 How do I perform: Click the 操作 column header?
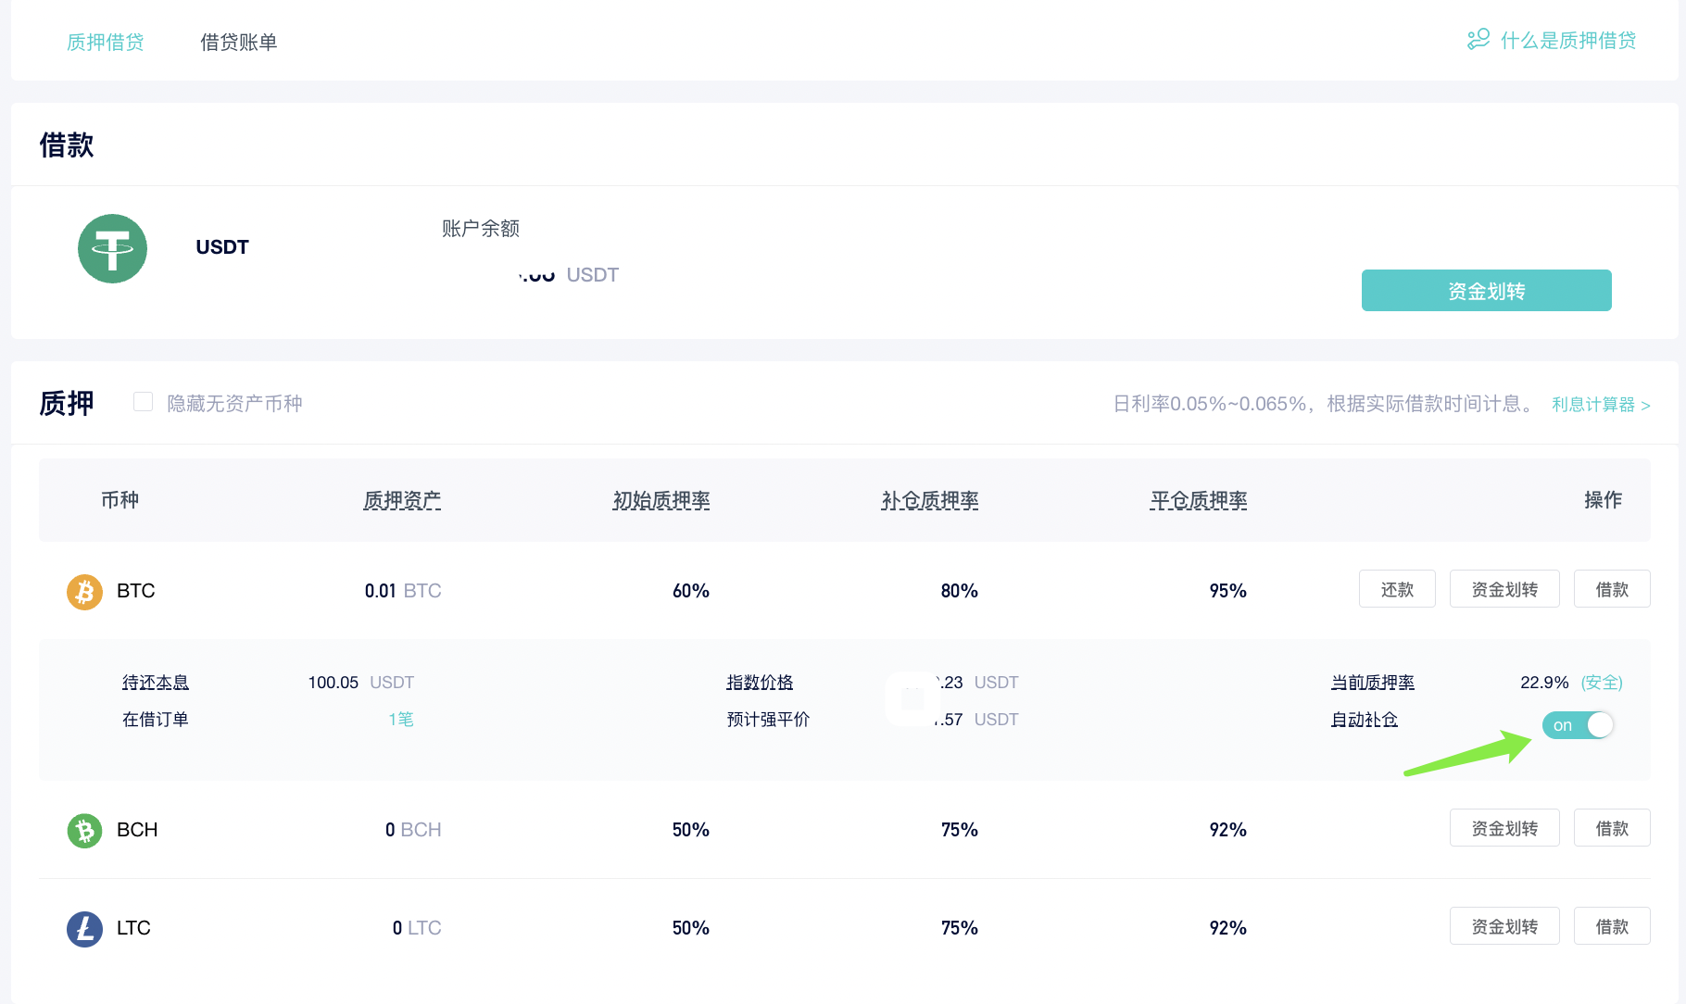[x=1604, y=500]
